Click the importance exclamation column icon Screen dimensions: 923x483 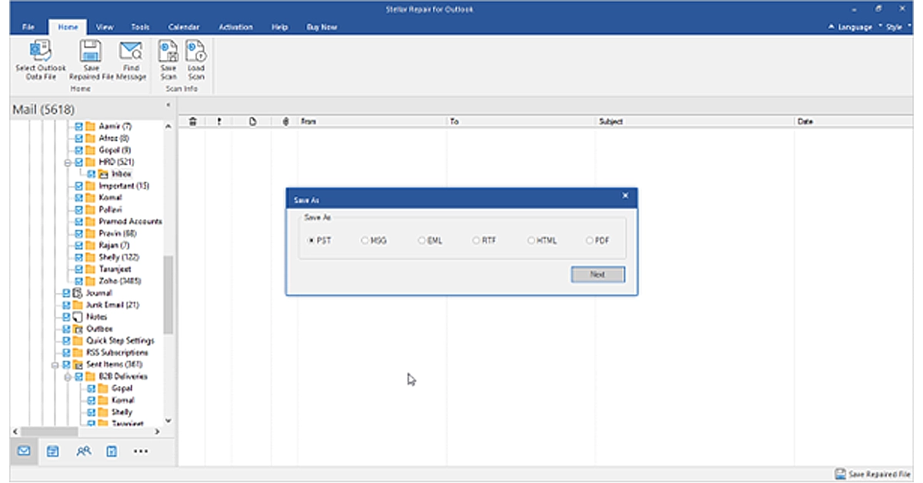[219, 122]
